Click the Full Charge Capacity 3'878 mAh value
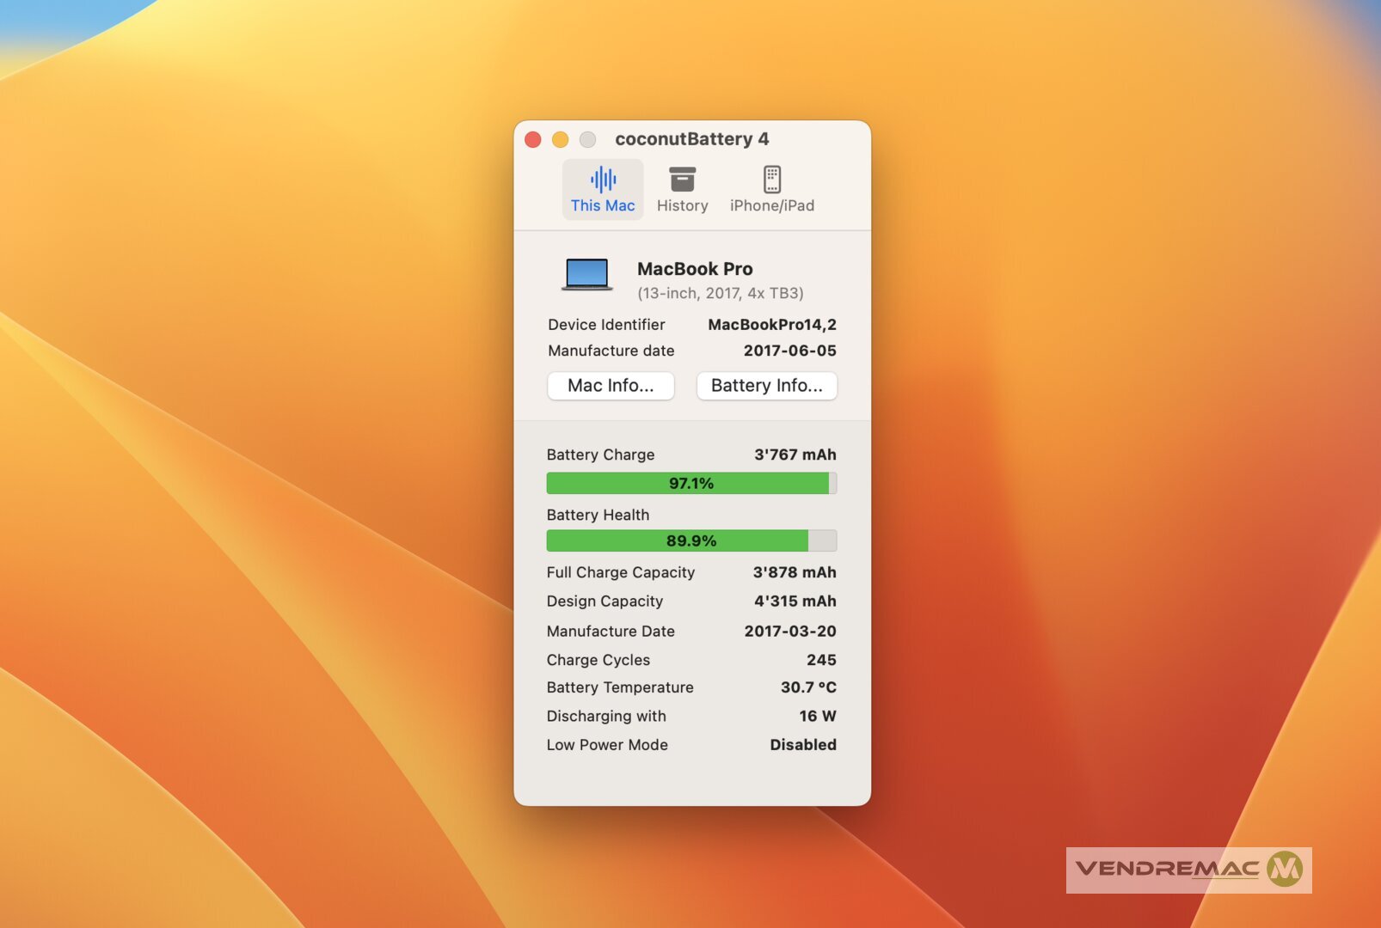 coord(794,572)
